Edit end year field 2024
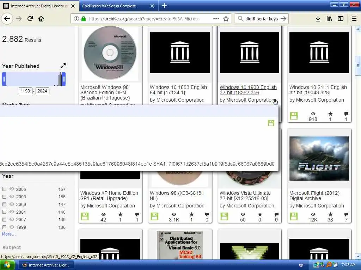The image size is (361, 270). [x=42, y=91]
